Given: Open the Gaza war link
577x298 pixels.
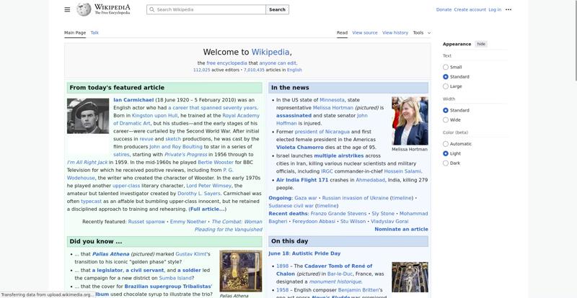Looking at the screenshot, I should pyautogui.click(x=305, y=198).
